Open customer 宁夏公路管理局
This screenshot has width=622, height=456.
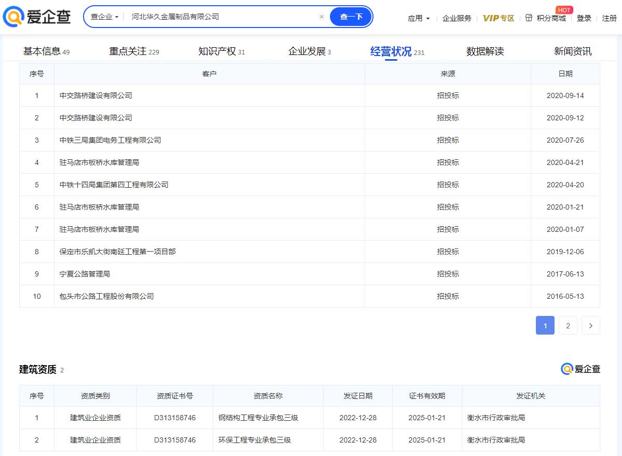pyautogui.click(x=85, y=274)
